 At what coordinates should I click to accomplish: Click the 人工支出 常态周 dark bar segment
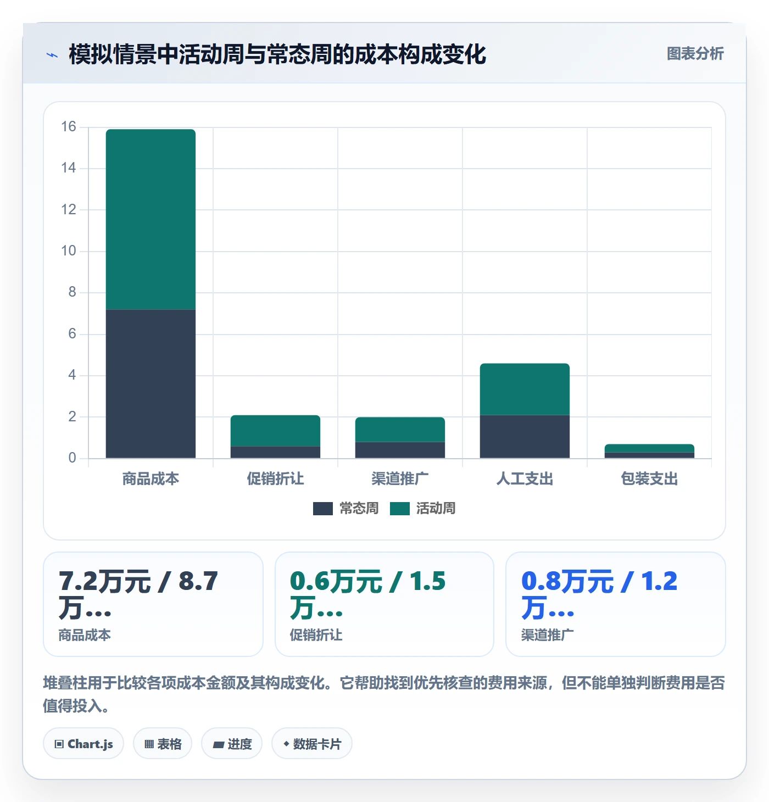pyautogui.click(x=525, y=437)
